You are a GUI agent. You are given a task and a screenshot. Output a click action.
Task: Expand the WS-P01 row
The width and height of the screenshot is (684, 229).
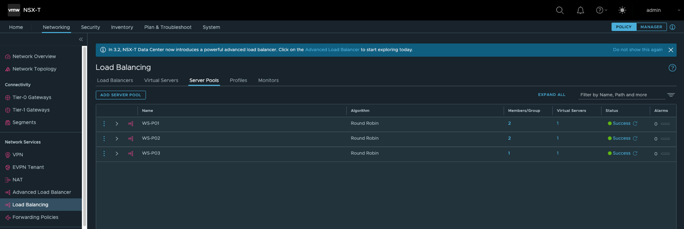click(117, 123)
